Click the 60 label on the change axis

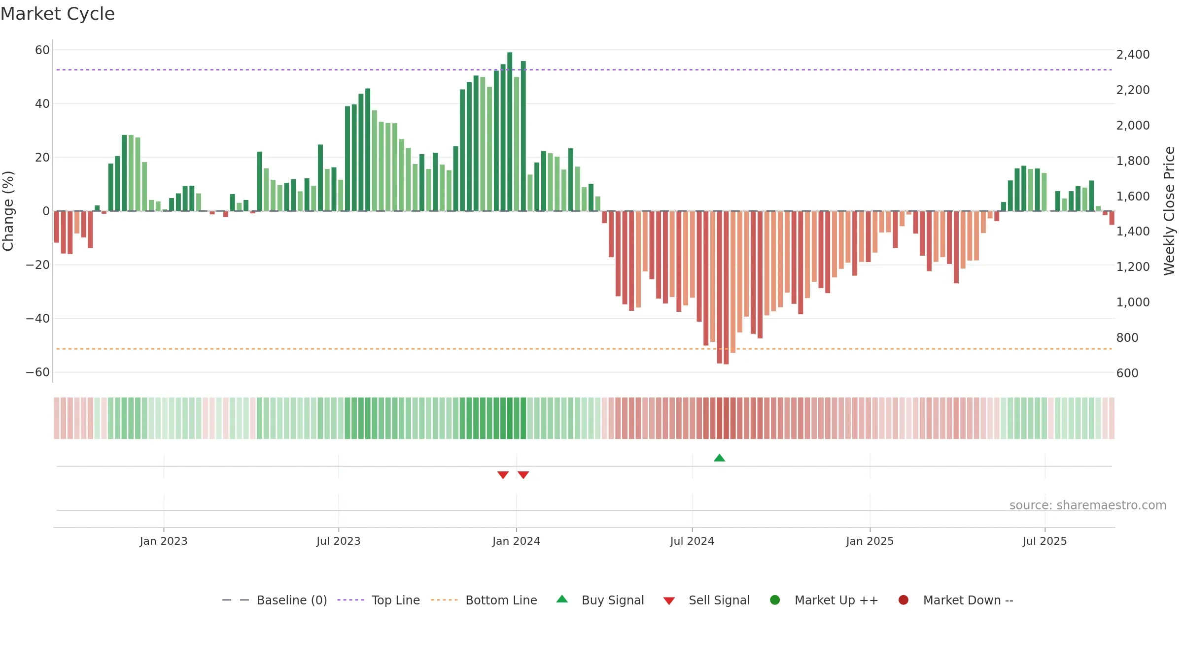(42, 50)
